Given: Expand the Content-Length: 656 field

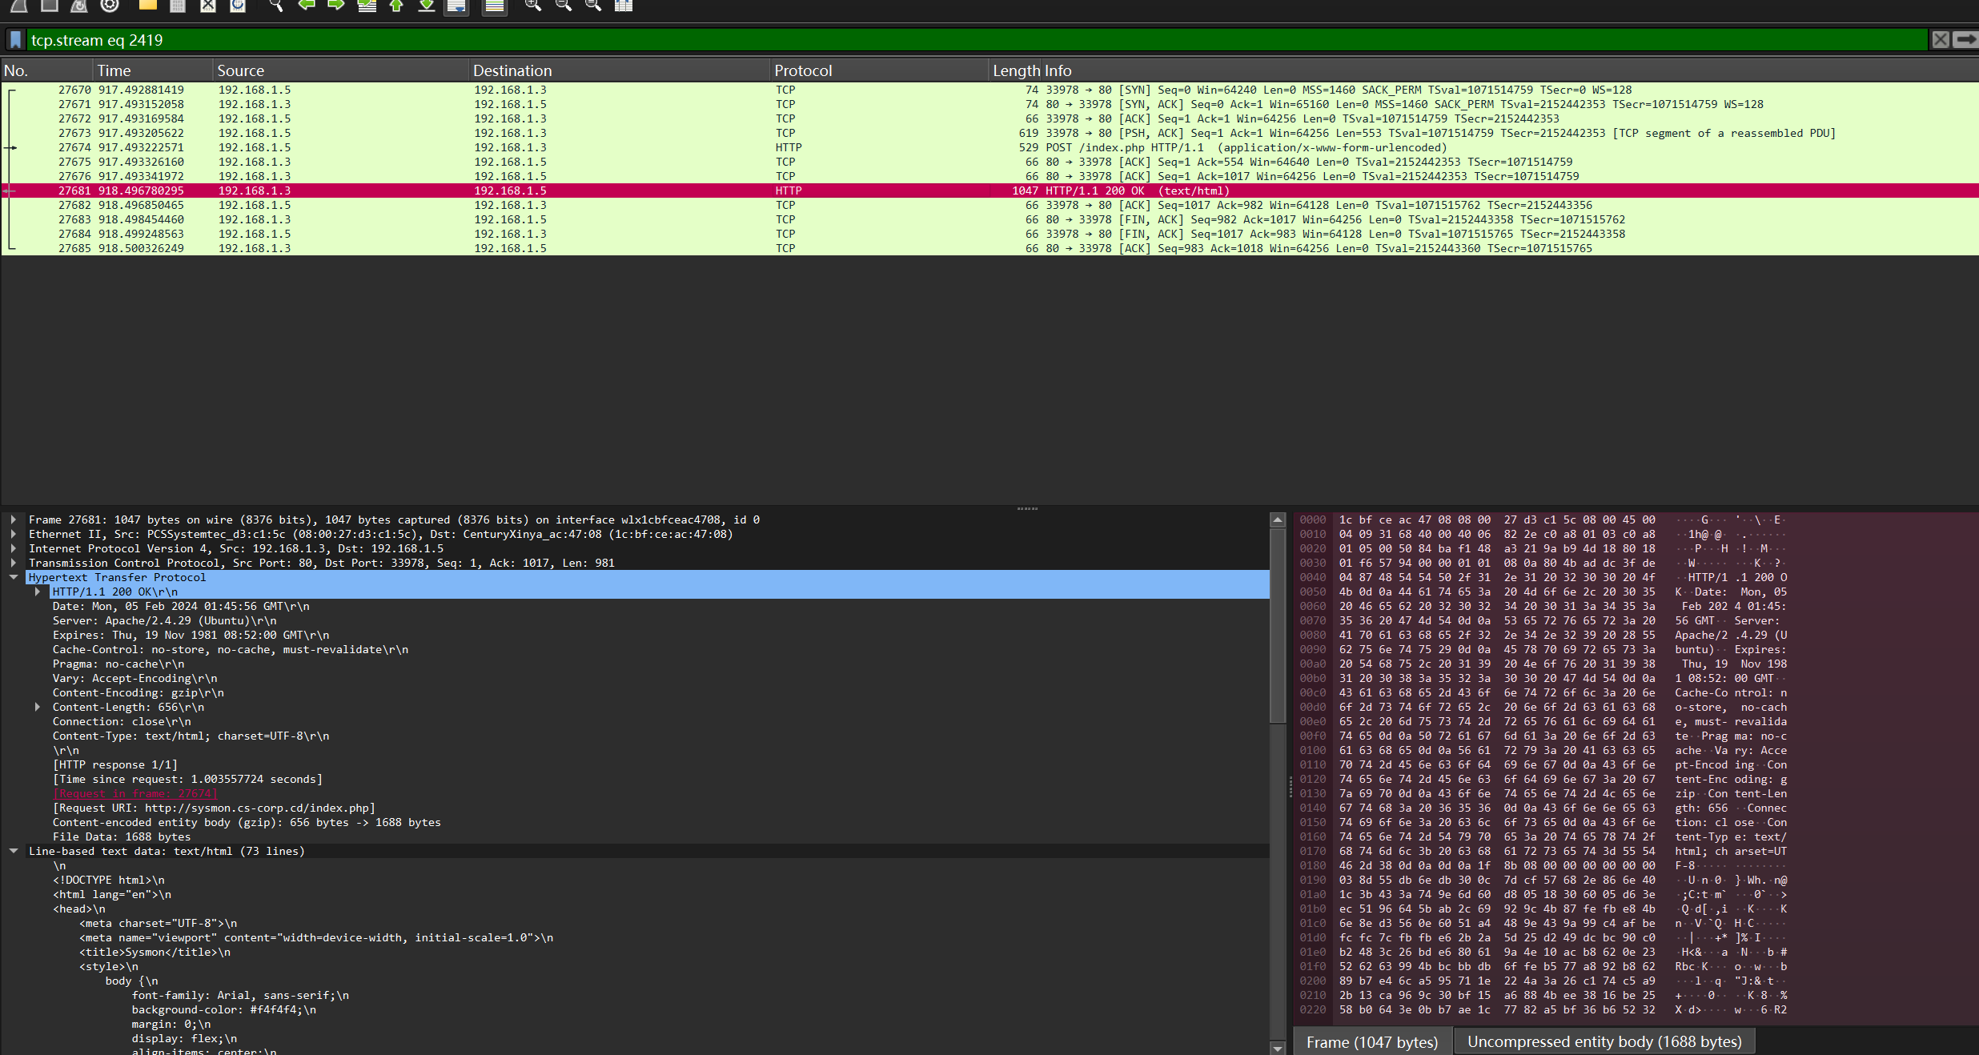Looking at the screenshot, I should [x=38, y=707].
